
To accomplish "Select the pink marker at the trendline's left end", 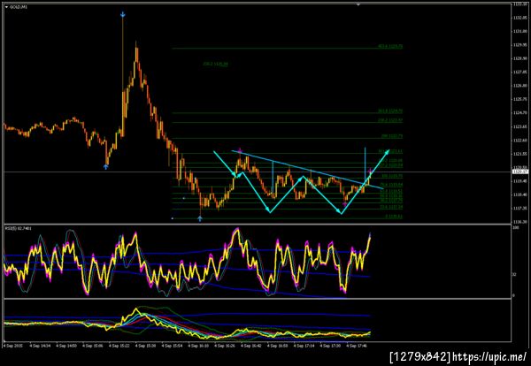I will [x=240, y=150].
